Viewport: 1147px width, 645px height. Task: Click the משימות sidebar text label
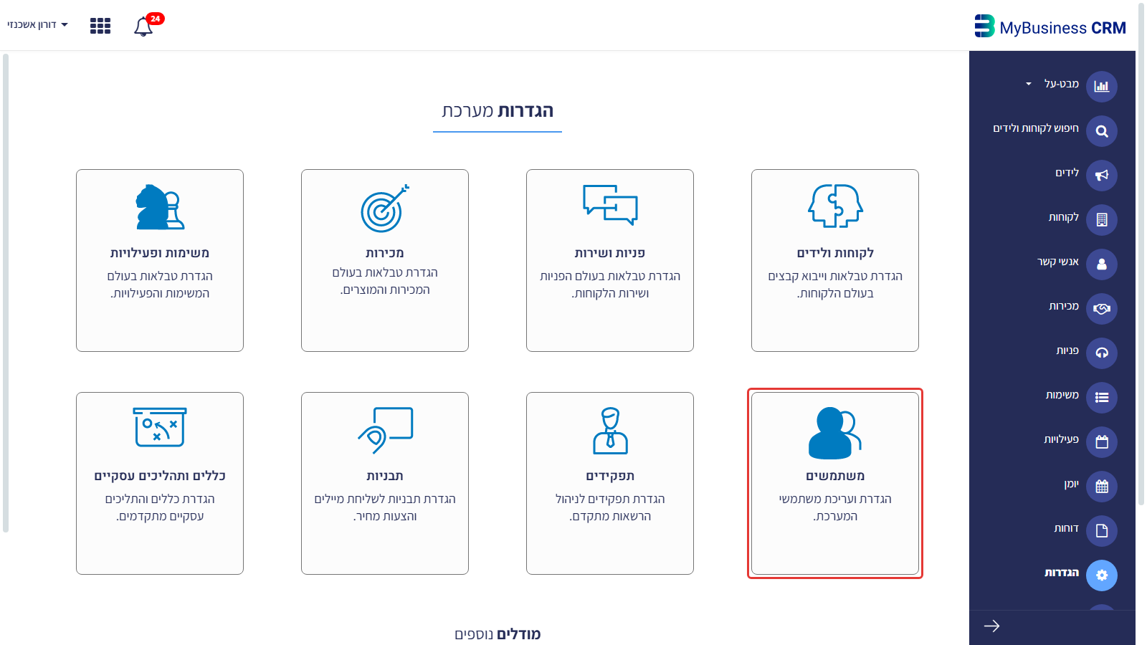(x=1062, y=395)
